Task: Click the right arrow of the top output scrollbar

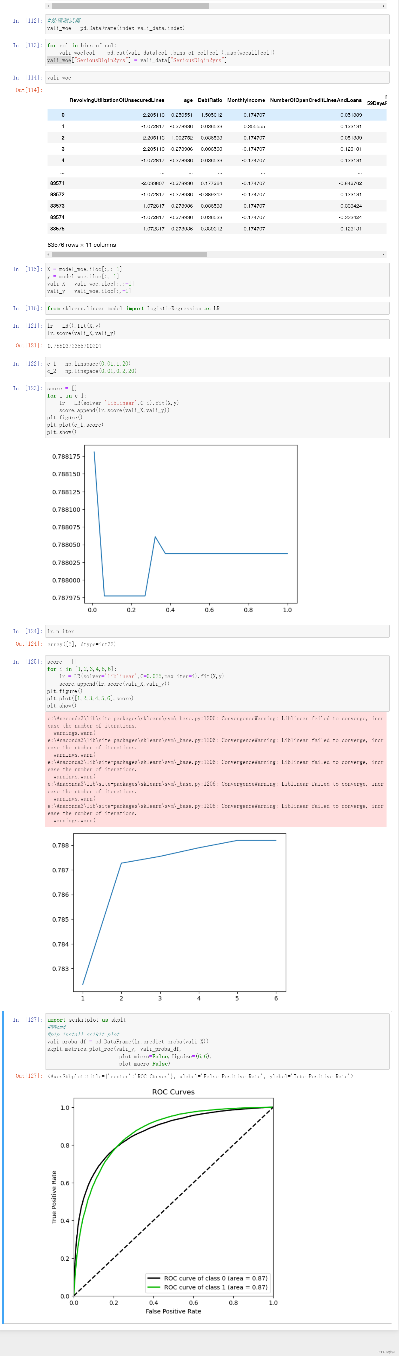Action: tap(383, 6)
